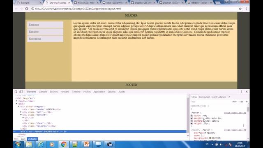263x148 pixels.
Task: Go back with the browser back arrow
Action: (x=16, y=9)
